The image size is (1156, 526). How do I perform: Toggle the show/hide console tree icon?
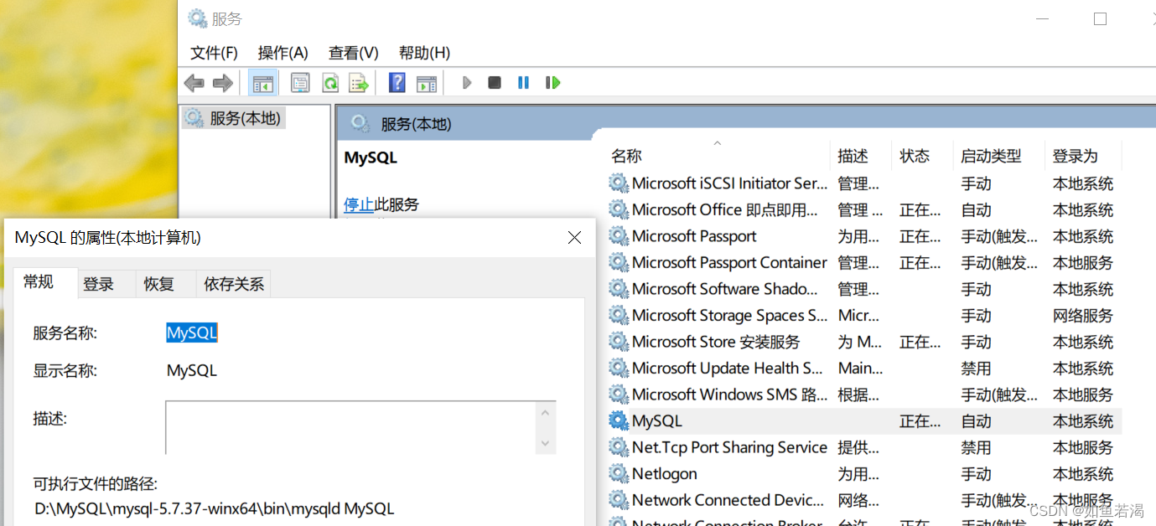coord(262,83)
